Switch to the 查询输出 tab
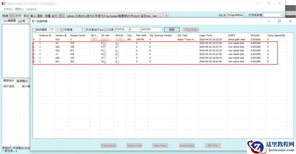 point(22,81)
